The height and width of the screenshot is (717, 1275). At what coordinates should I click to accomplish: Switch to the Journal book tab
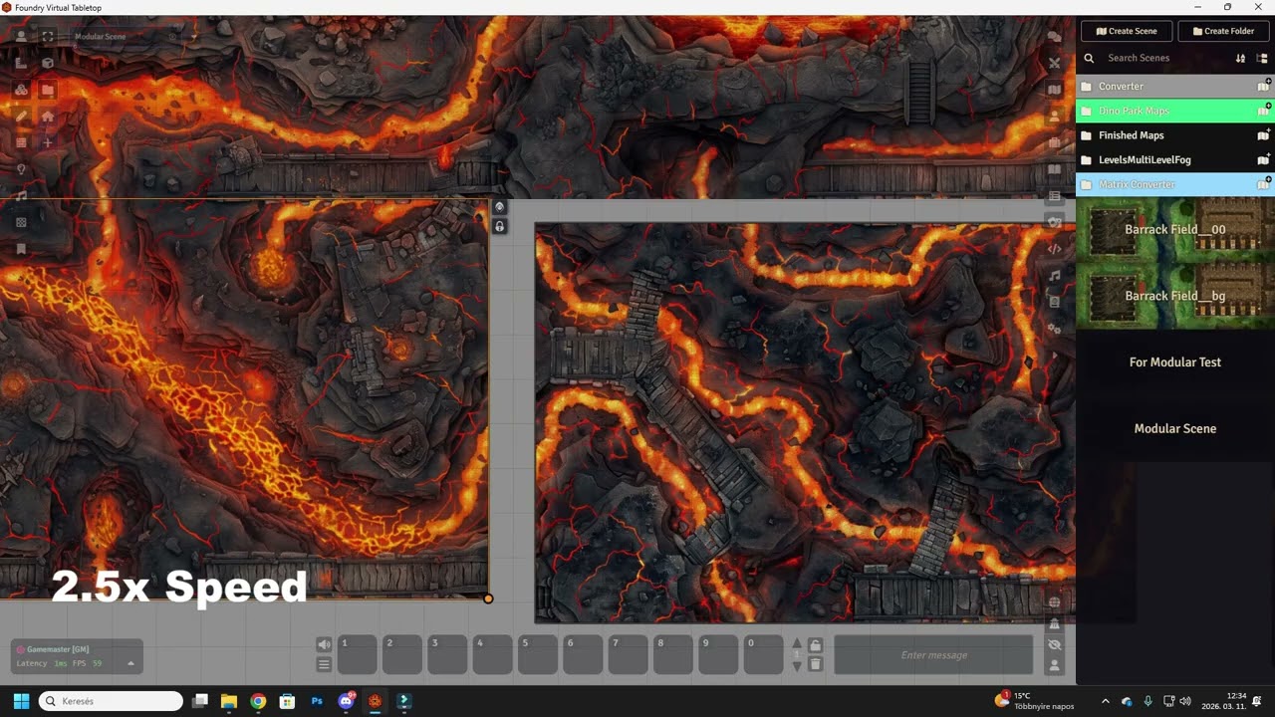1055,169
